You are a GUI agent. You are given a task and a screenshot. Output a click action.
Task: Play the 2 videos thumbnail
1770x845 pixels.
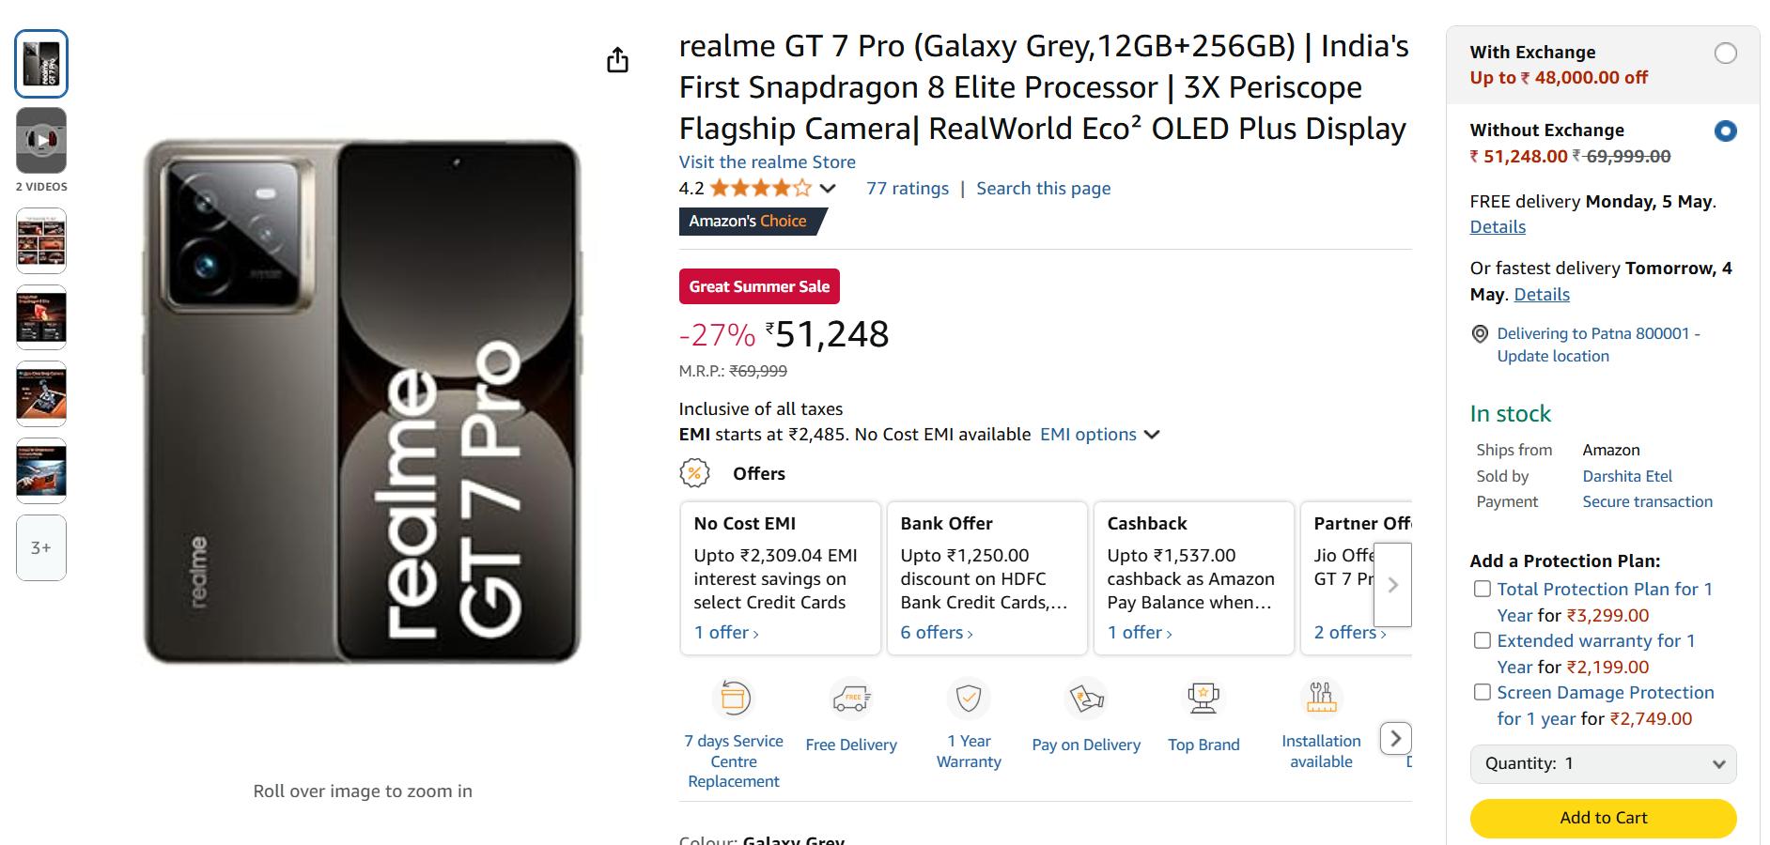[x=41, y=141]
